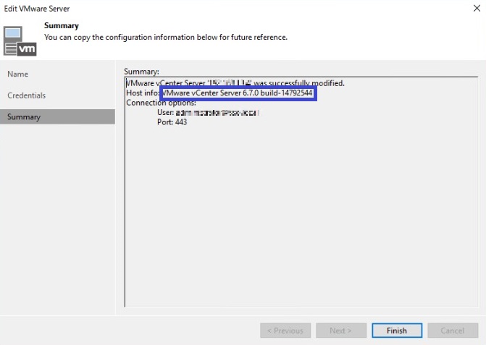Click the bold Summary heading
The height and width of the screenshot is (345, 486).
[x=62, y=25]
